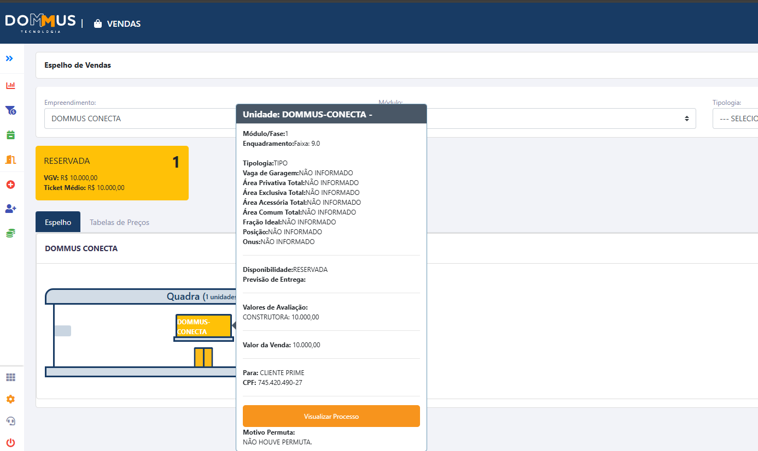Open the sales funnel icon

tap(10, 110)
